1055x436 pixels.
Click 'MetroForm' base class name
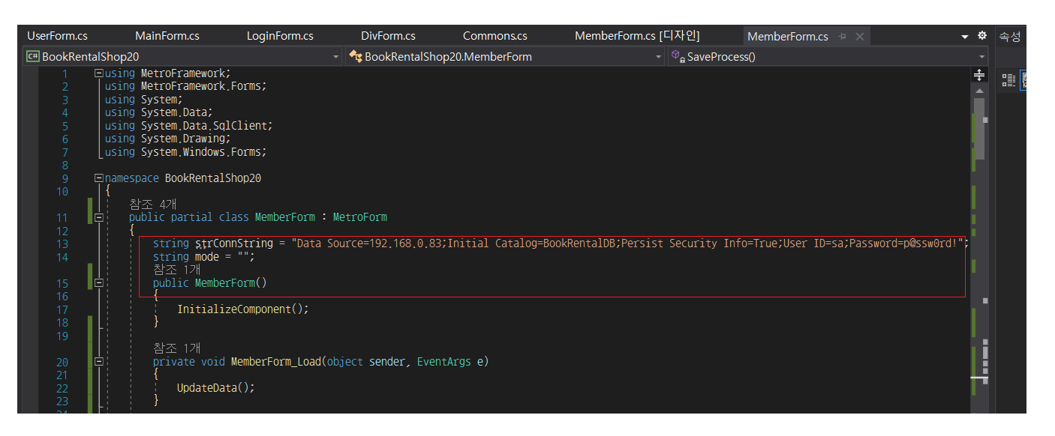(x=360, y=217)
